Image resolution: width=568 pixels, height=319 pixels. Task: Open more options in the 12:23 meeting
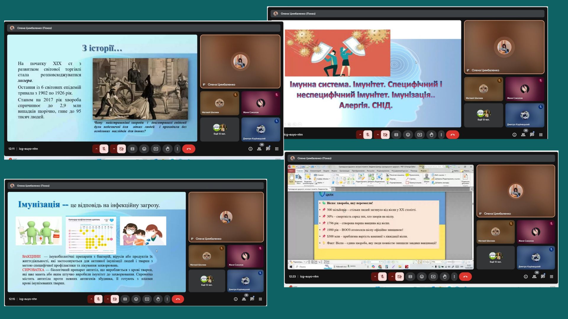(x=454, y=277)
